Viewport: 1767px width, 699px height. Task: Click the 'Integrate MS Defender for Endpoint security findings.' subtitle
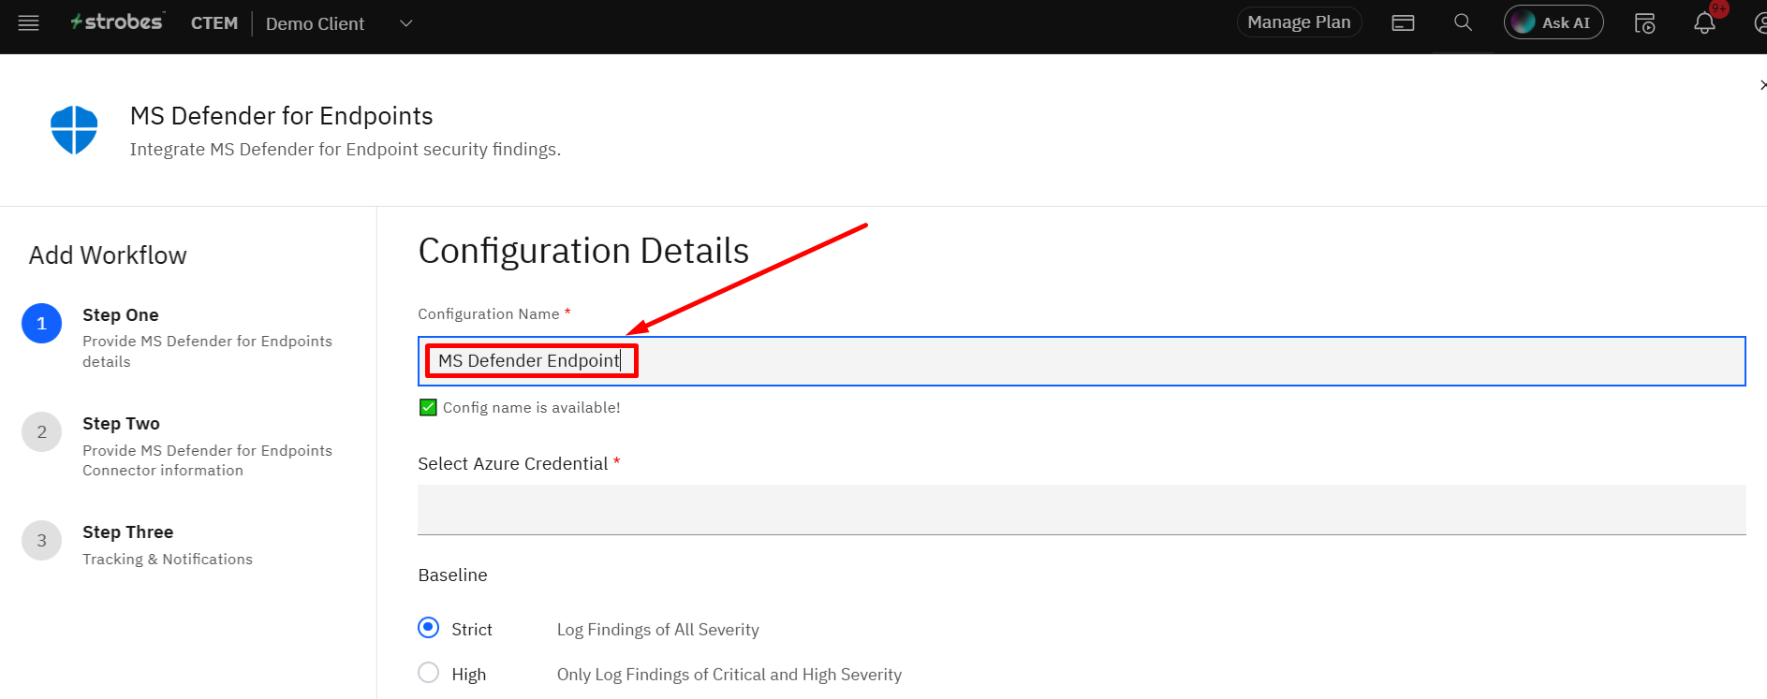point(346,150)
